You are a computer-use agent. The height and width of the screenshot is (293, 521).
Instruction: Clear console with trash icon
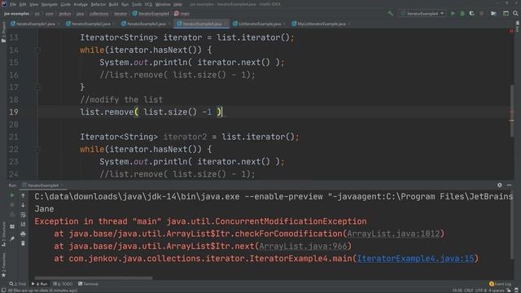point(23,243)
